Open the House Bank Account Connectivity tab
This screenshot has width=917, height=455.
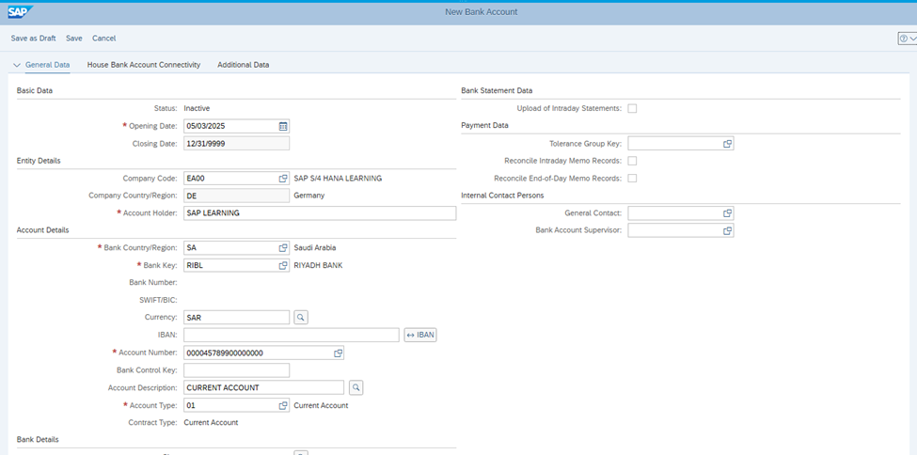click(144, 65)
